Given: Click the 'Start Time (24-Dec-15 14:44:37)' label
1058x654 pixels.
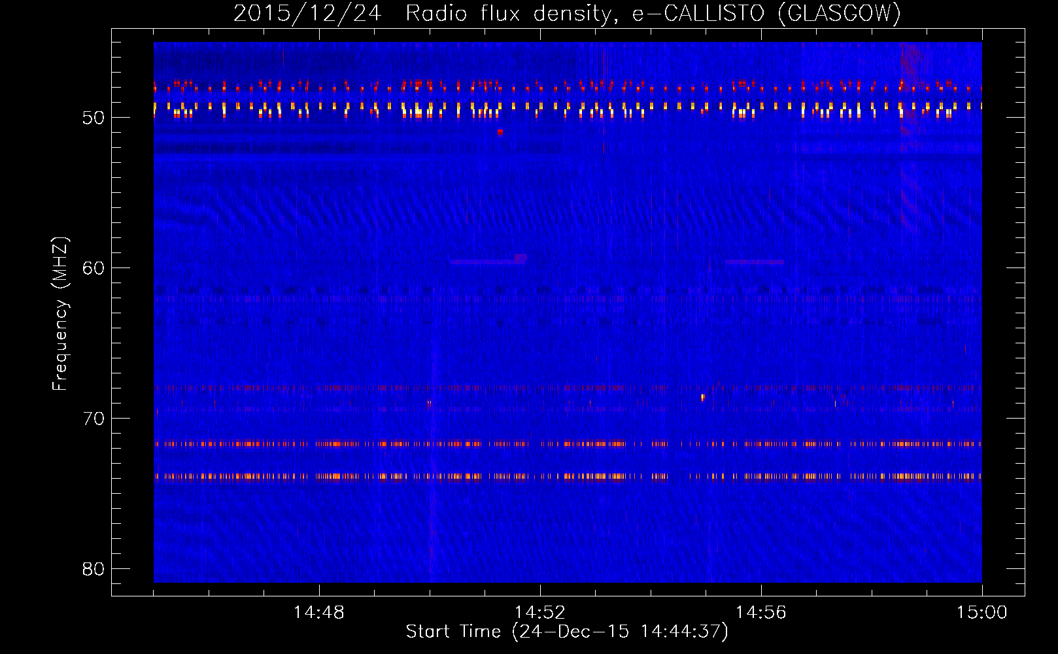Looking at the screenshot, I should click(567, 632).
